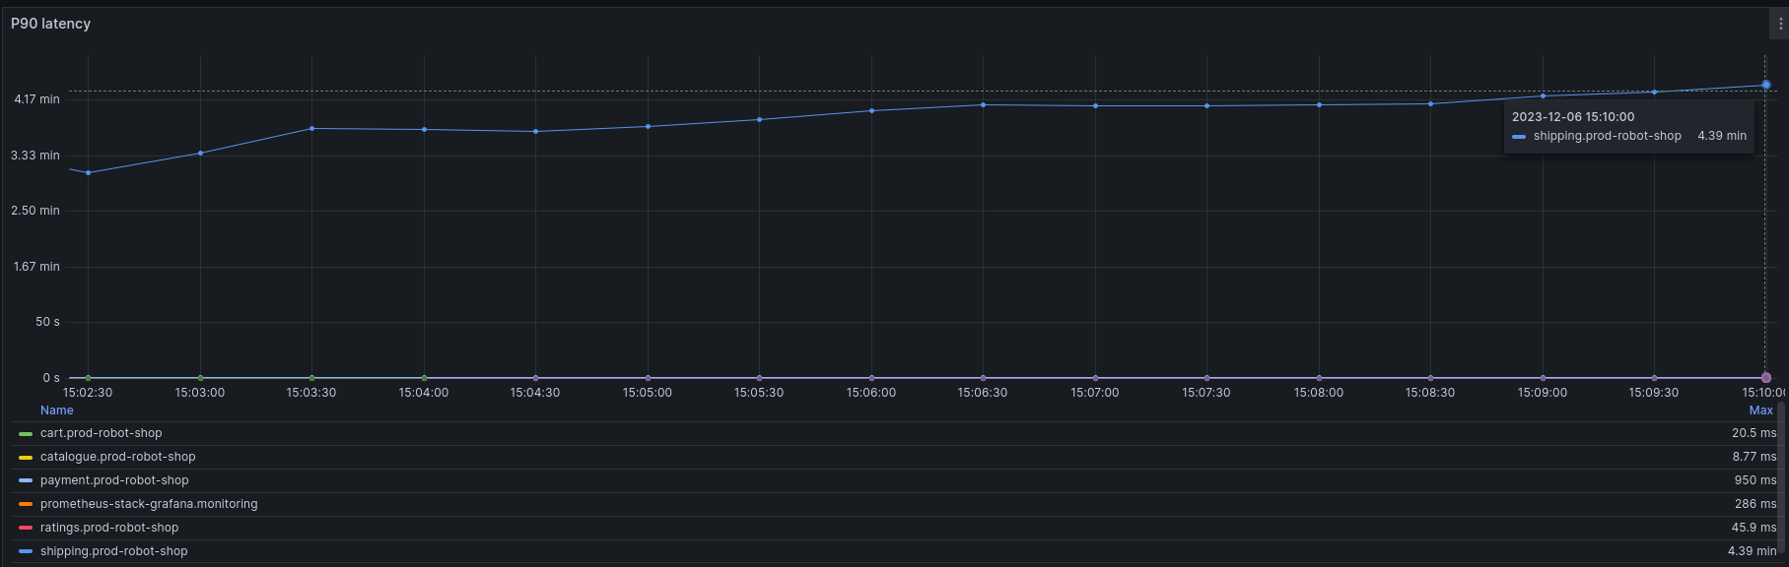Open the panel menu kebab icon
This screenshot has width=1789, height=567.
1779,24
